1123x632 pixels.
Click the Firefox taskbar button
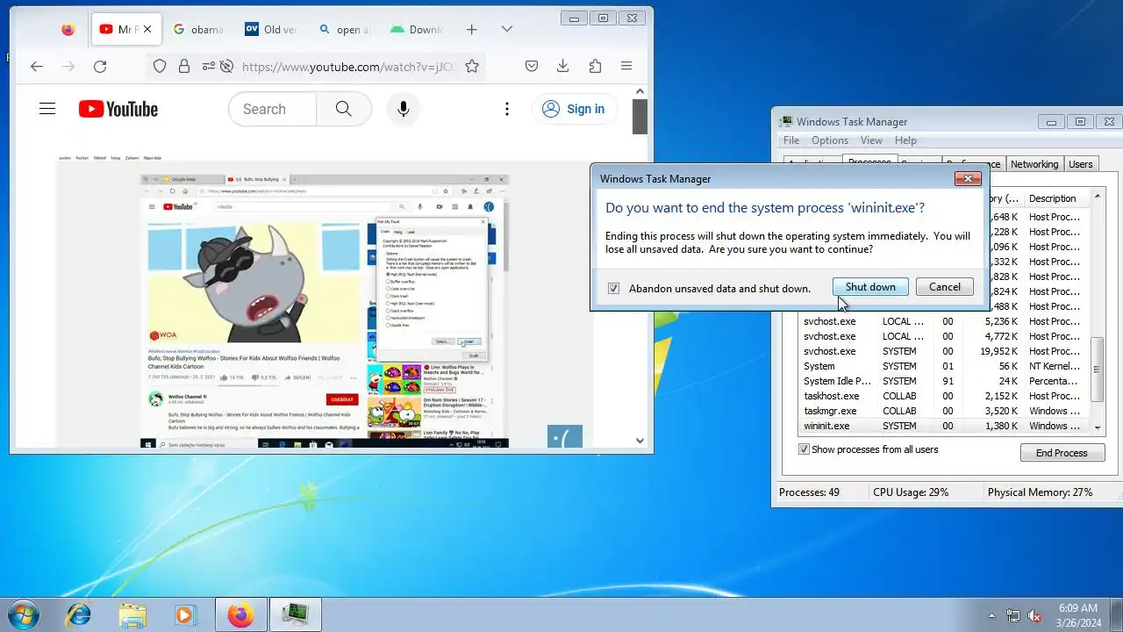241,614
